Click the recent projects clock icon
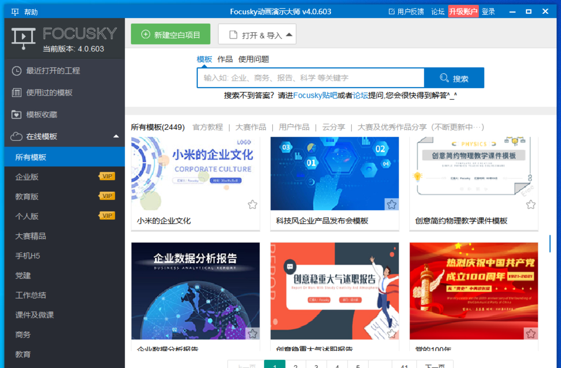Screen dimensions: 561x368 click(x=16, y=71)
